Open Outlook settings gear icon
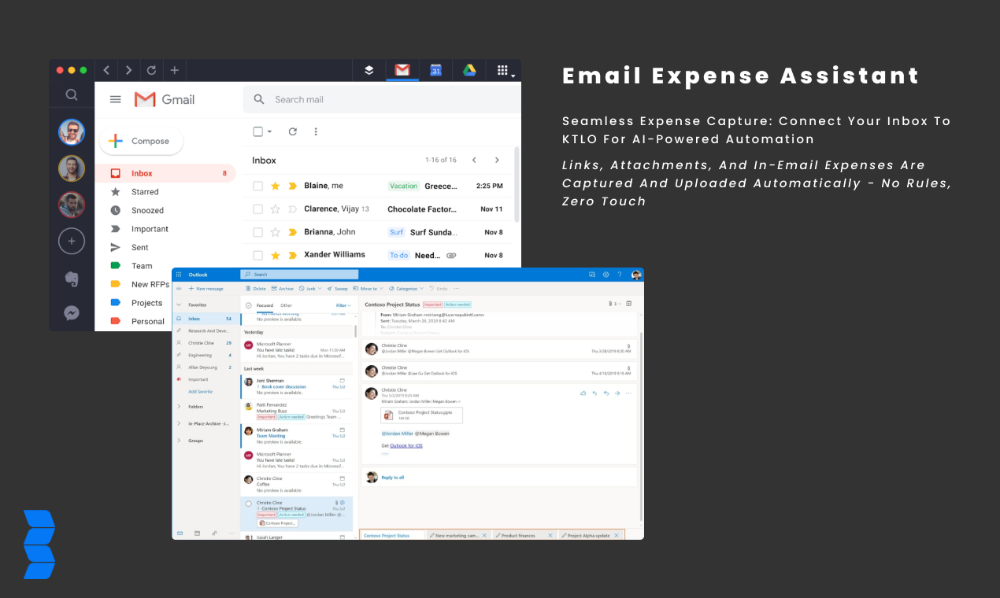Image resolution: width=1000 pixels, height=598 pixels. [x=606, y=274]
